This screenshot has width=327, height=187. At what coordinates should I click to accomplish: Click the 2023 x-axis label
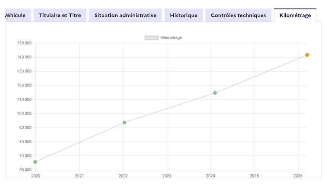pyautogui.click(x=167, y=176)
